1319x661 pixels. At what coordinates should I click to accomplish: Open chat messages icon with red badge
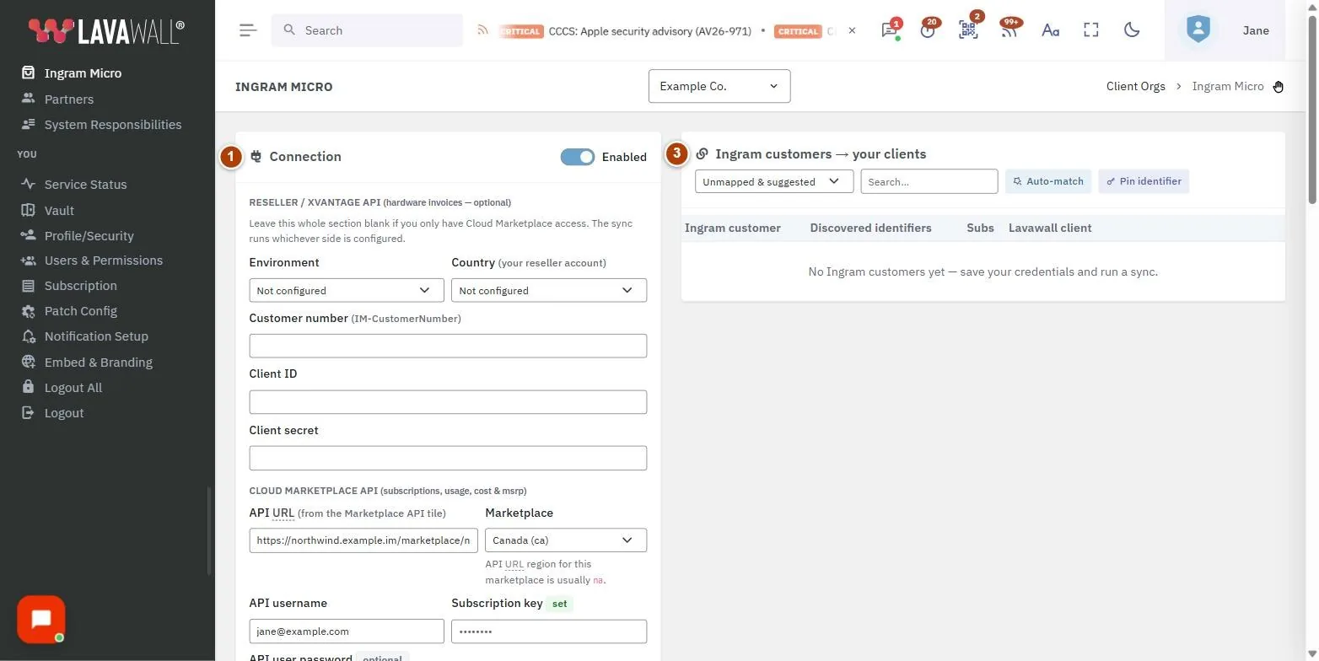point(889,30)
